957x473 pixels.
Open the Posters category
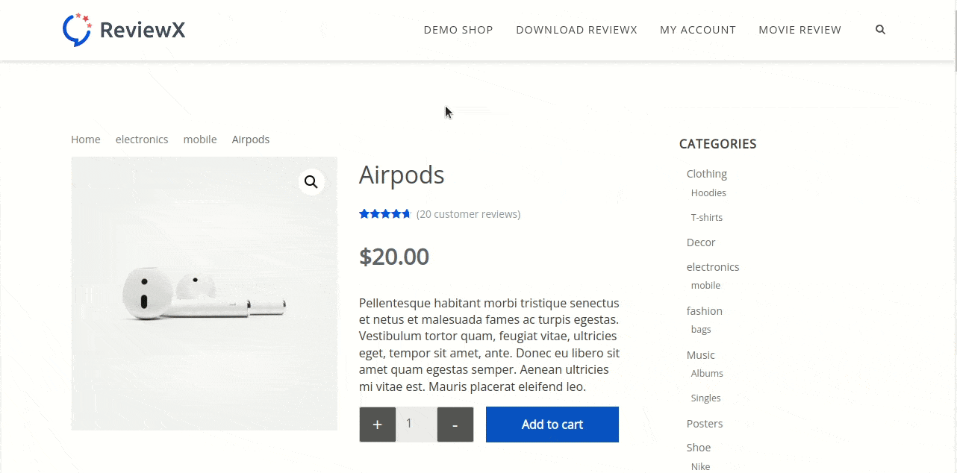pos(704,424)
